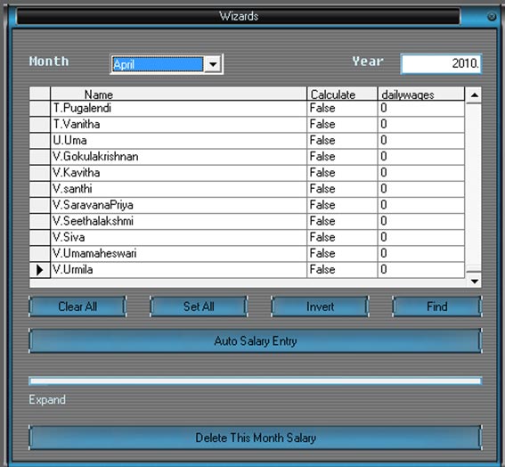Select the V.Urmila name cell
The image size is (505, 467).
tap(179, 270)
